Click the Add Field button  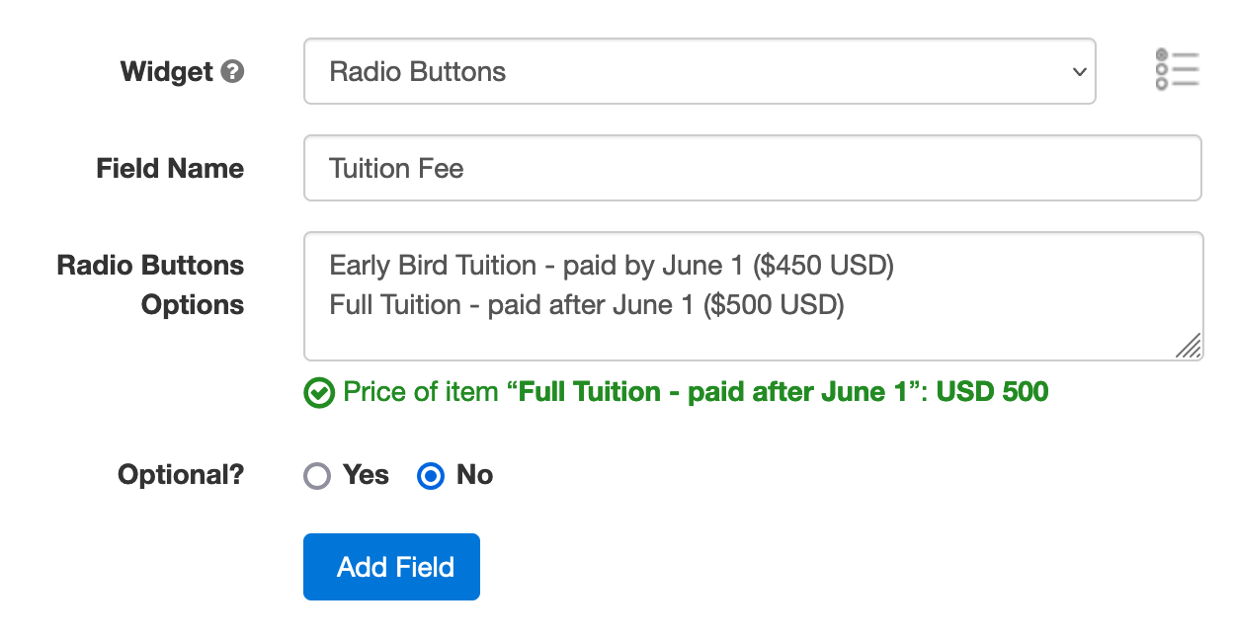[391, 567]
